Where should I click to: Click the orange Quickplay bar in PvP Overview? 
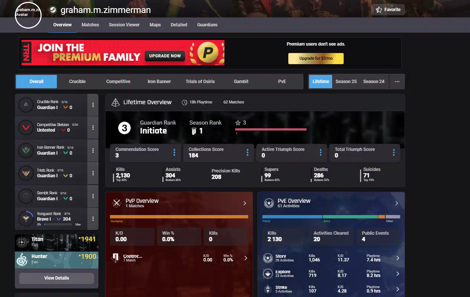click(x=179, y=217)
